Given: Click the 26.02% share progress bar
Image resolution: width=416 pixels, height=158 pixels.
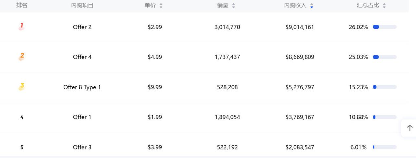Looking at the screenshot, I should (x=385, y=27).
